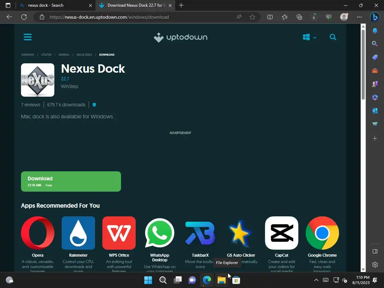
Task: Add an app to the sidebar
Action: coord(375,139)
